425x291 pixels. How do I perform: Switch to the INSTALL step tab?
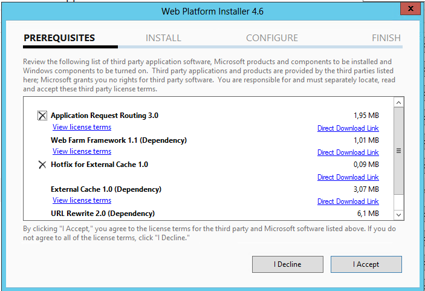pyautogui.click(x=163, y=38)
